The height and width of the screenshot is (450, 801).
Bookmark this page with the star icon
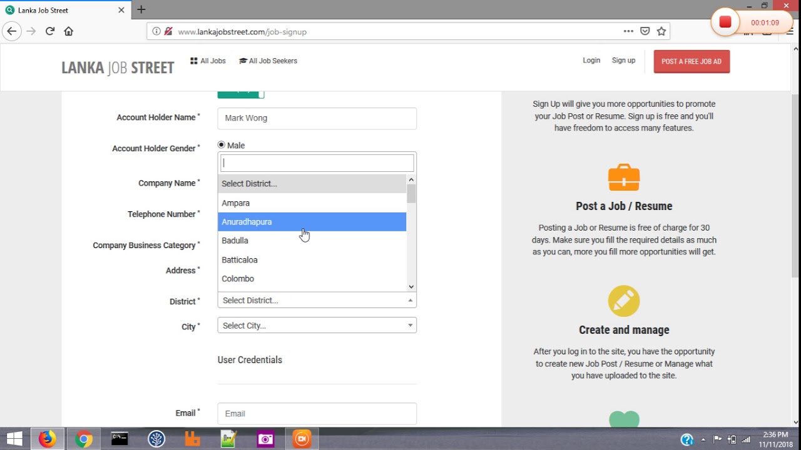pyautogui.click(x=661, y=31)
